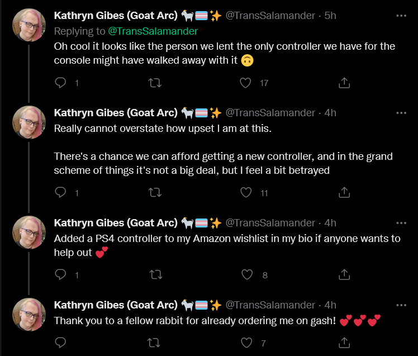Reply to the 'Really cannot overstate' tweet
418x356 pixels.
pos(60,192)
